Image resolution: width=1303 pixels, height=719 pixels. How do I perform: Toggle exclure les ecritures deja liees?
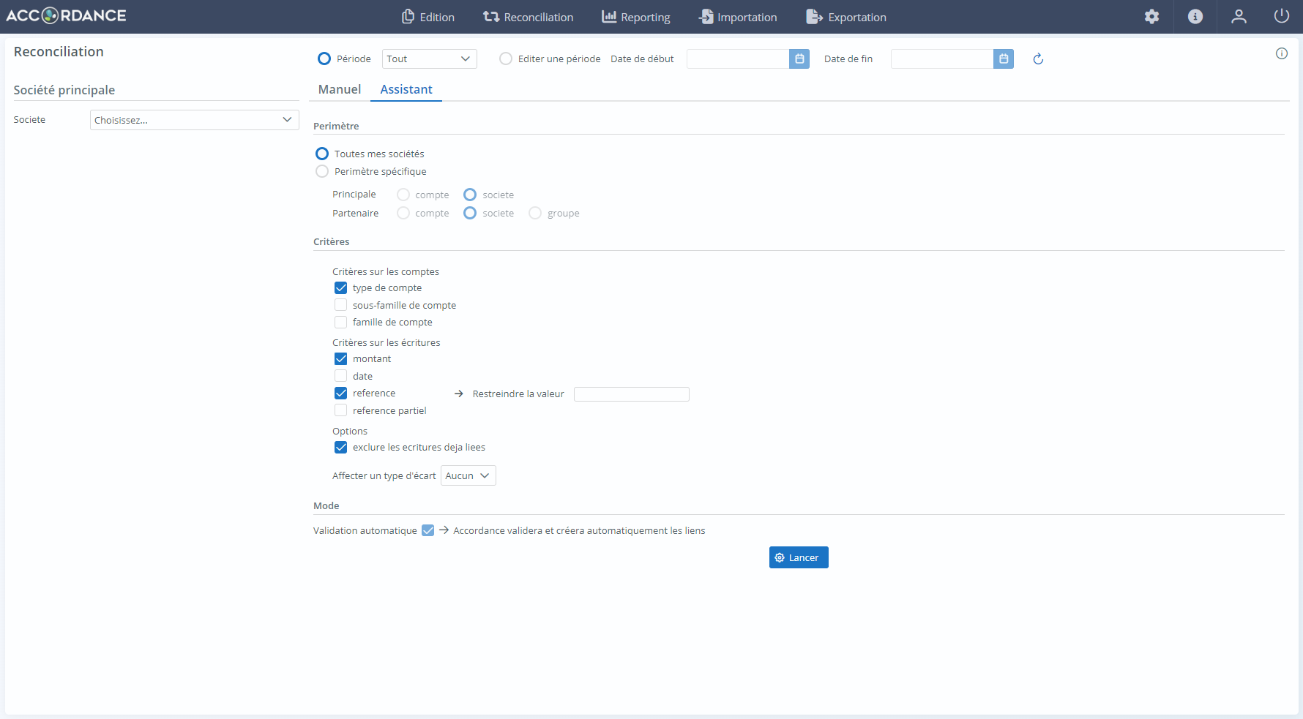[x=341, y=447]
